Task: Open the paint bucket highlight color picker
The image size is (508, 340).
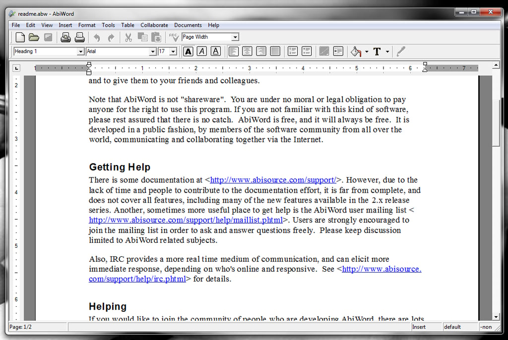Action: point(356,52)
